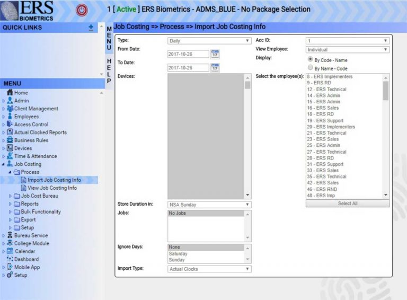Select Saturday in Ignore Days list
Image resolution: width=407 pixels, height=300 pixels.
coord(206,253)
